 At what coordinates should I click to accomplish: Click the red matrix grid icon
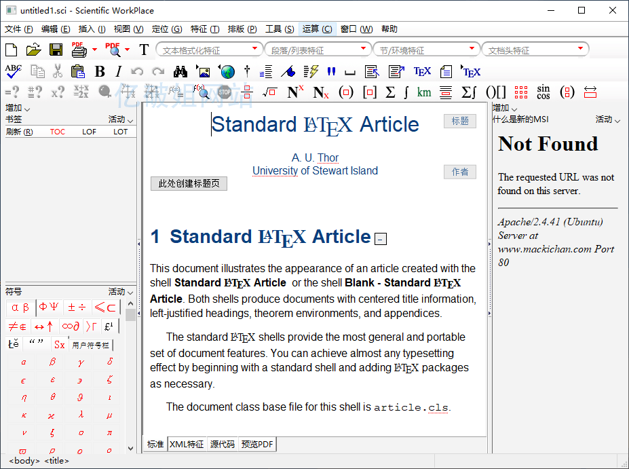tap(520, 92)
